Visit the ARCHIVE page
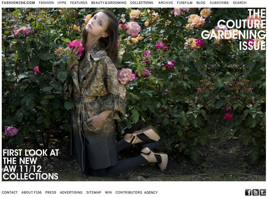This screenshot has height=198, width=268. pos(166,3)
